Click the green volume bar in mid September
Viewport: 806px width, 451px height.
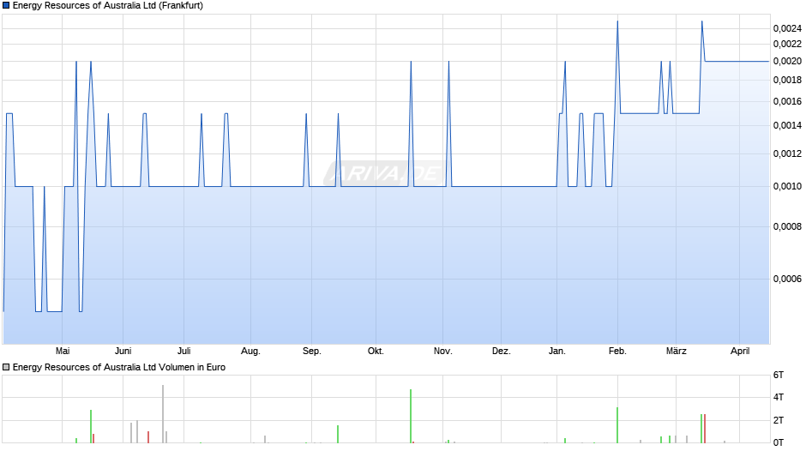[338, 434]
